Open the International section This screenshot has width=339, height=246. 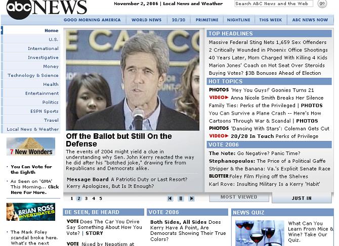(31, 48)
